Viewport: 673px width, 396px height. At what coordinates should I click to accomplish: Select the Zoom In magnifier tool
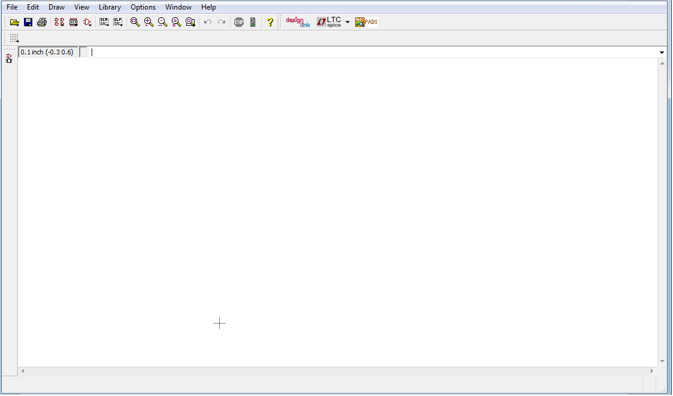tap(148, 22)
